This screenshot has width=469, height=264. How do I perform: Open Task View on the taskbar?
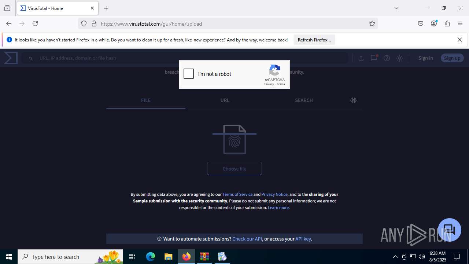[132, 257]
